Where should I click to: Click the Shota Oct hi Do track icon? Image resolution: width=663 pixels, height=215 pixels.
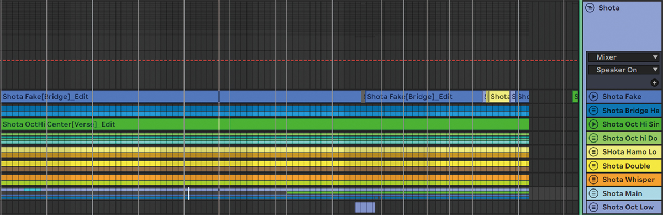pos(593,138)
